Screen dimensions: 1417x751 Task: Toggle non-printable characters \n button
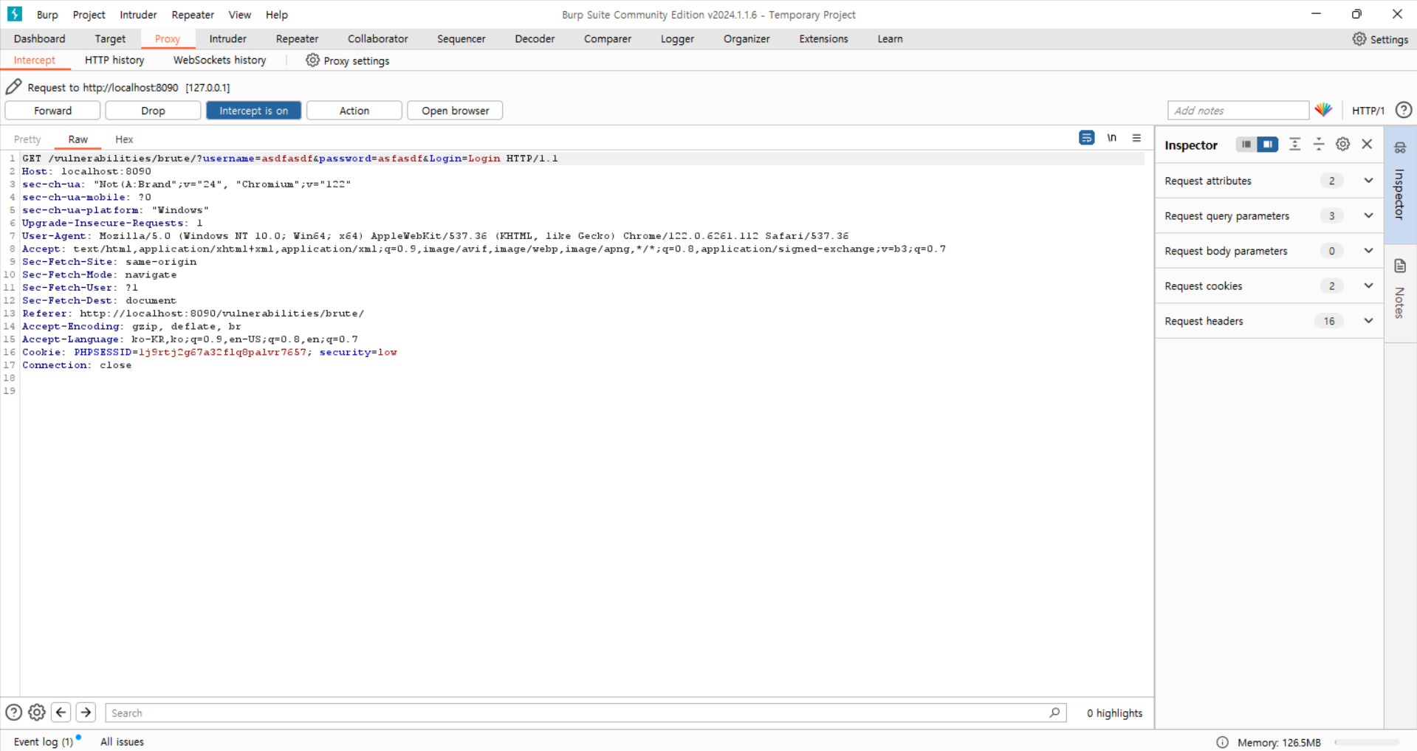click(1111, 138)
